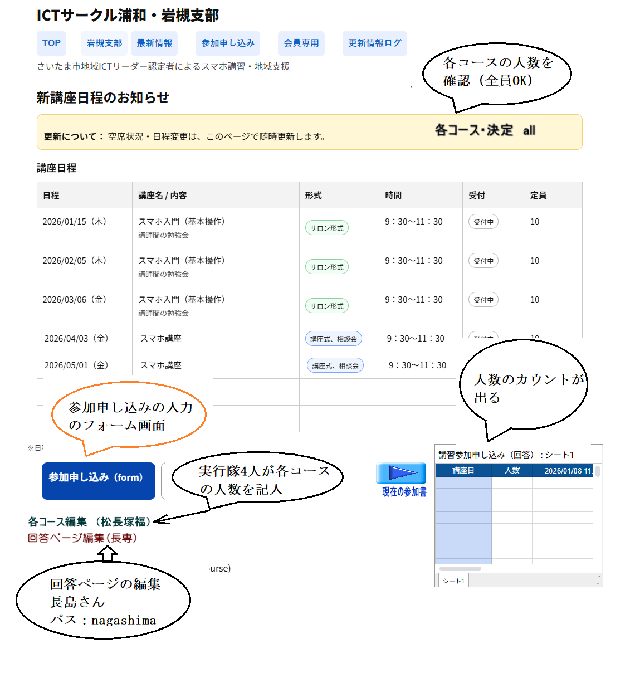Select the シート1 sheet tab
The height and width of the screenshot is (673, 635).
(453, 581)
